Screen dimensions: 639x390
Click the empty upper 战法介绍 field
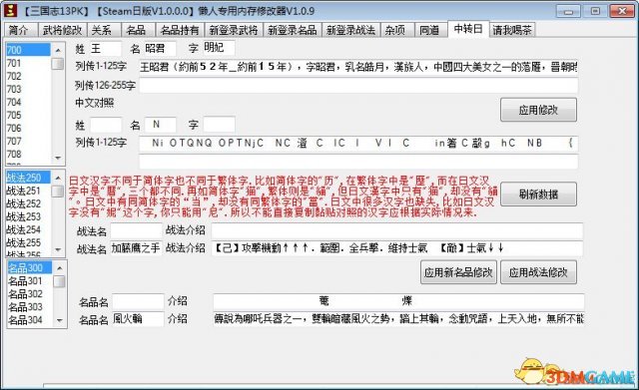click(397, 230)
